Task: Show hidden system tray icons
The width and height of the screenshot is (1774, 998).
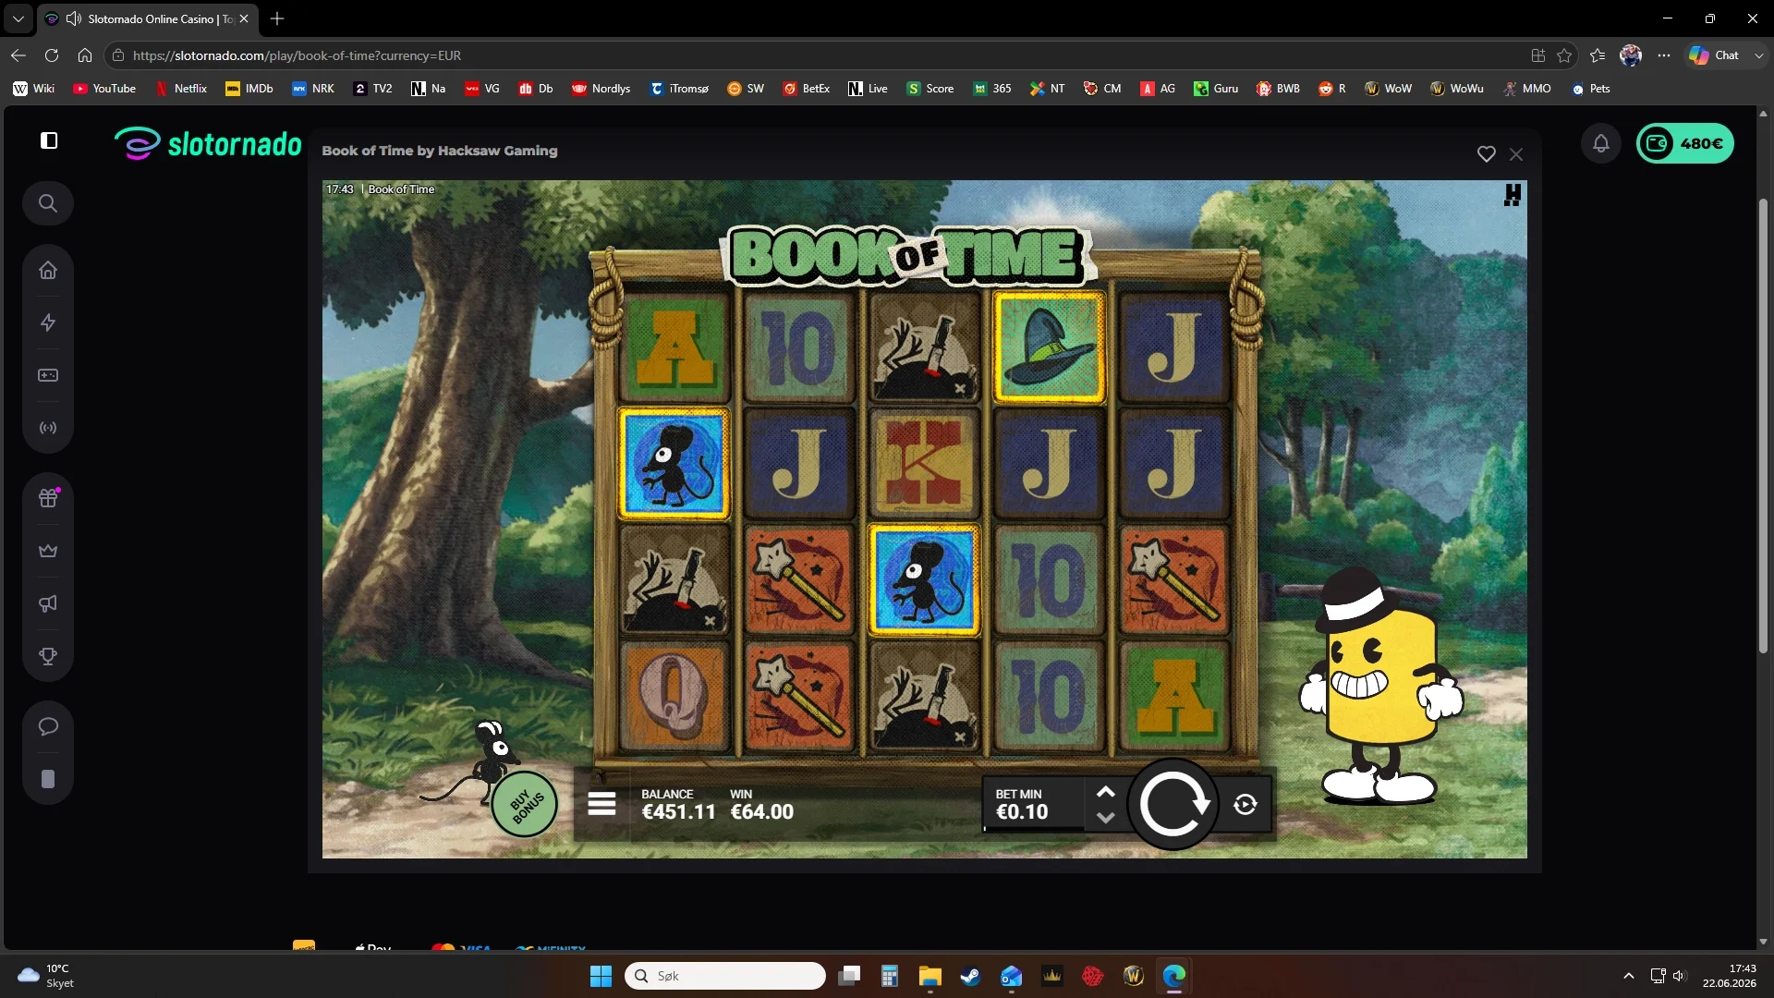Action: (x=1629, y=976)
